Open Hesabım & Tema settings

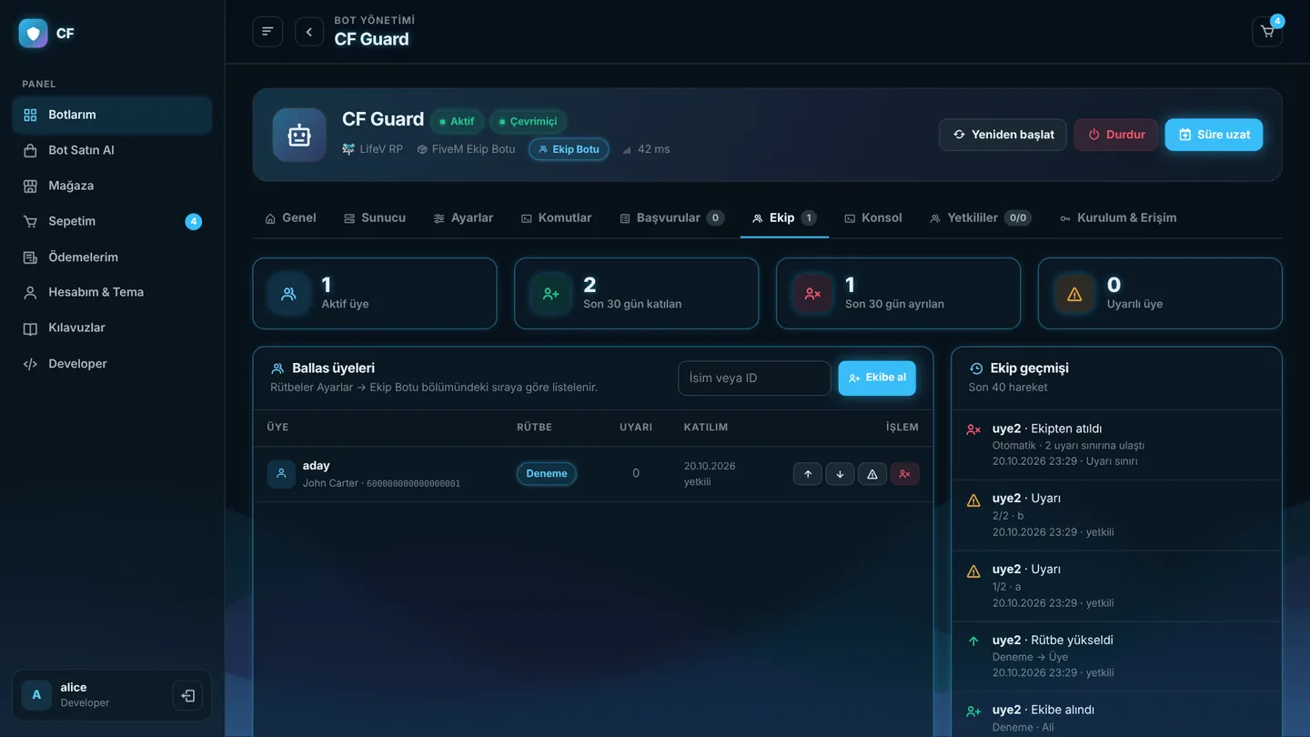pyautogui.click(x=112, y=292)
